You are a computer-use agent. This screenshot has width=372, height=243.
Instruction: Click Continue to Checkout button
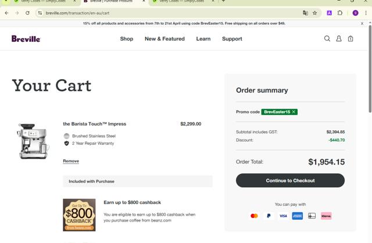[x=290, y=181]
